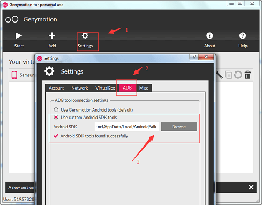Click the Settings dialog help button
Screen dimensions: 262x205
(x=194, y=57)
